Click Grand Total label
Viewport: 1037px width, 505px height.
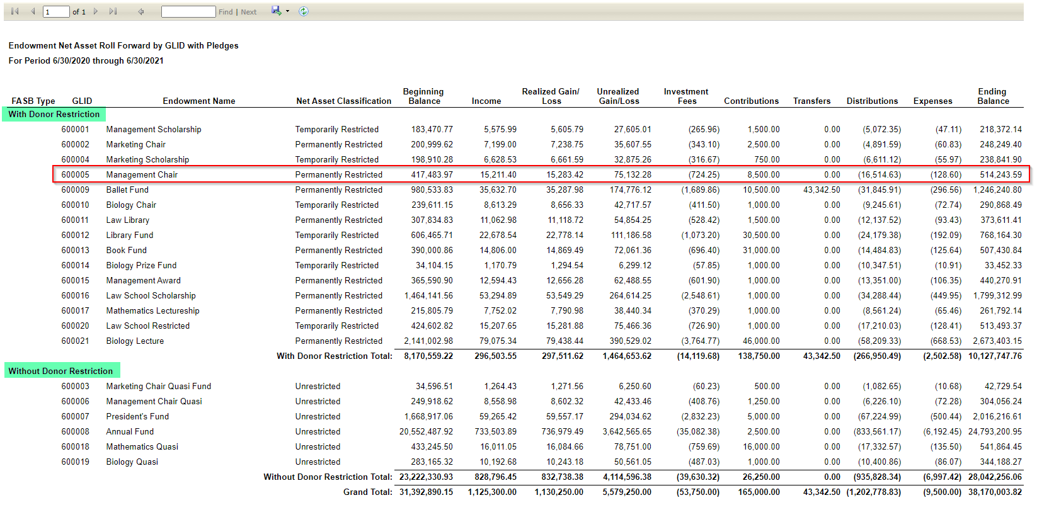point(368,492)
